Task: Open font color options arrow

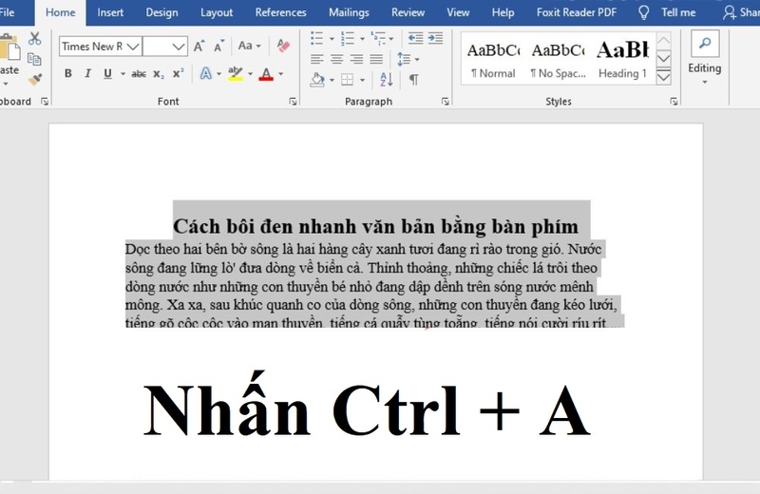Action: point(280,74)
